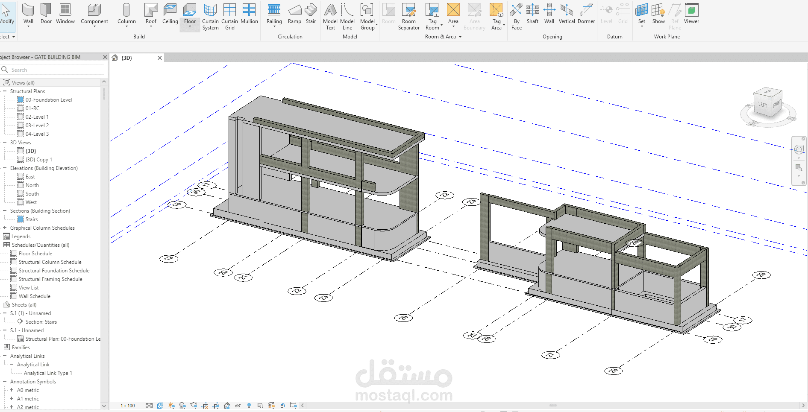Toggle Sun Path in view control bar
808x412 pixels.
point(171,406)
